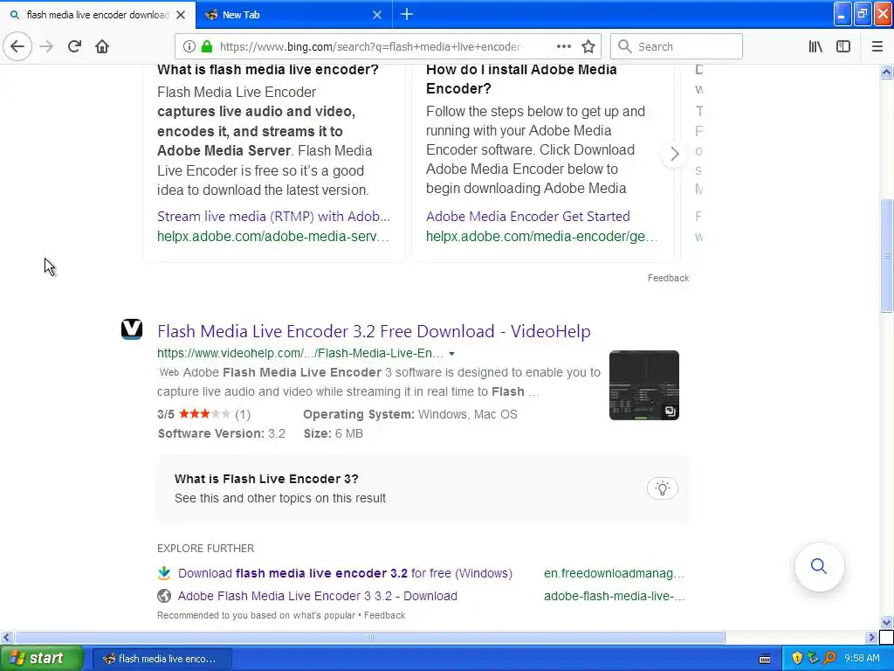Go back to the previous page
Viewport: 894px width, 671px height.
tap(17, 46)
